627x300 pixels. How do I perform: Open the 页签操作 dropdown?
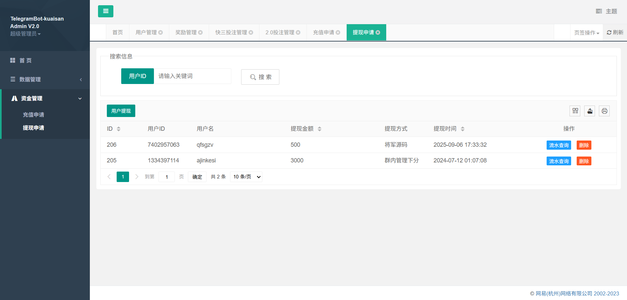pyautogui.click(x=586, y=33)
